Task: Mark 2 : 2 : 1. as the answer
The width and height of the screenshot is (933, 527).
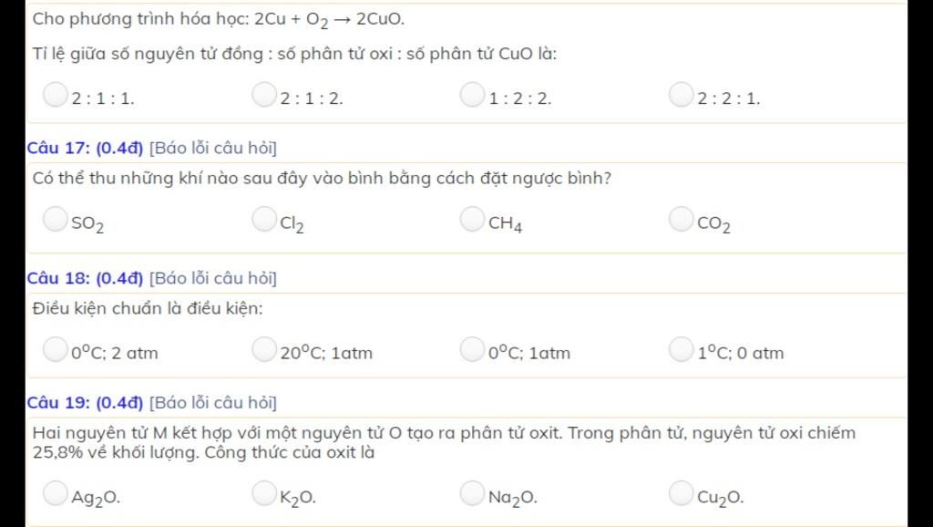Action: (681, 95)
